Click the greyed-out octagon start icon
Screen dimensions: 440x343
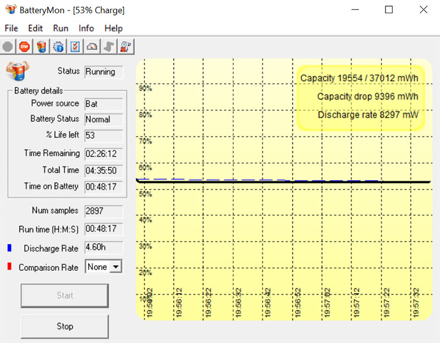click(x=8, y=47)
